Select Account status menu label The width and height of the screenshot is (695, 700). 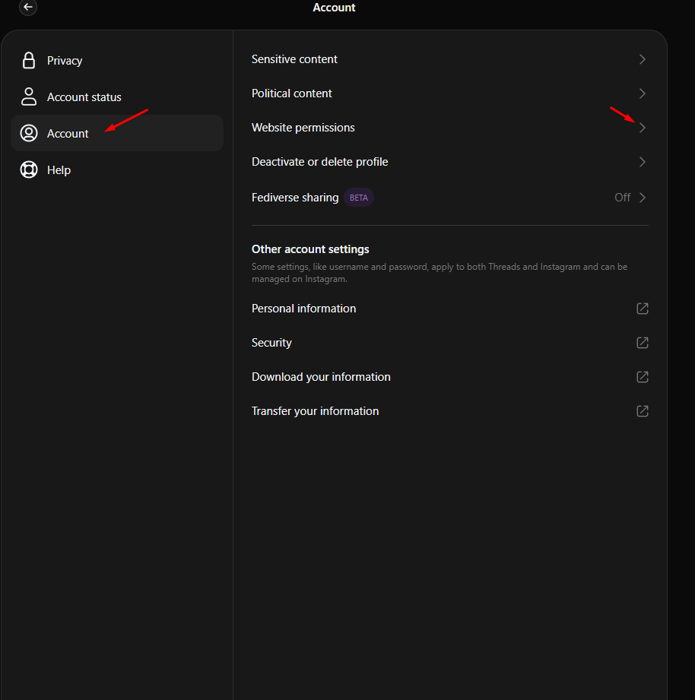(x=84, y=97)
